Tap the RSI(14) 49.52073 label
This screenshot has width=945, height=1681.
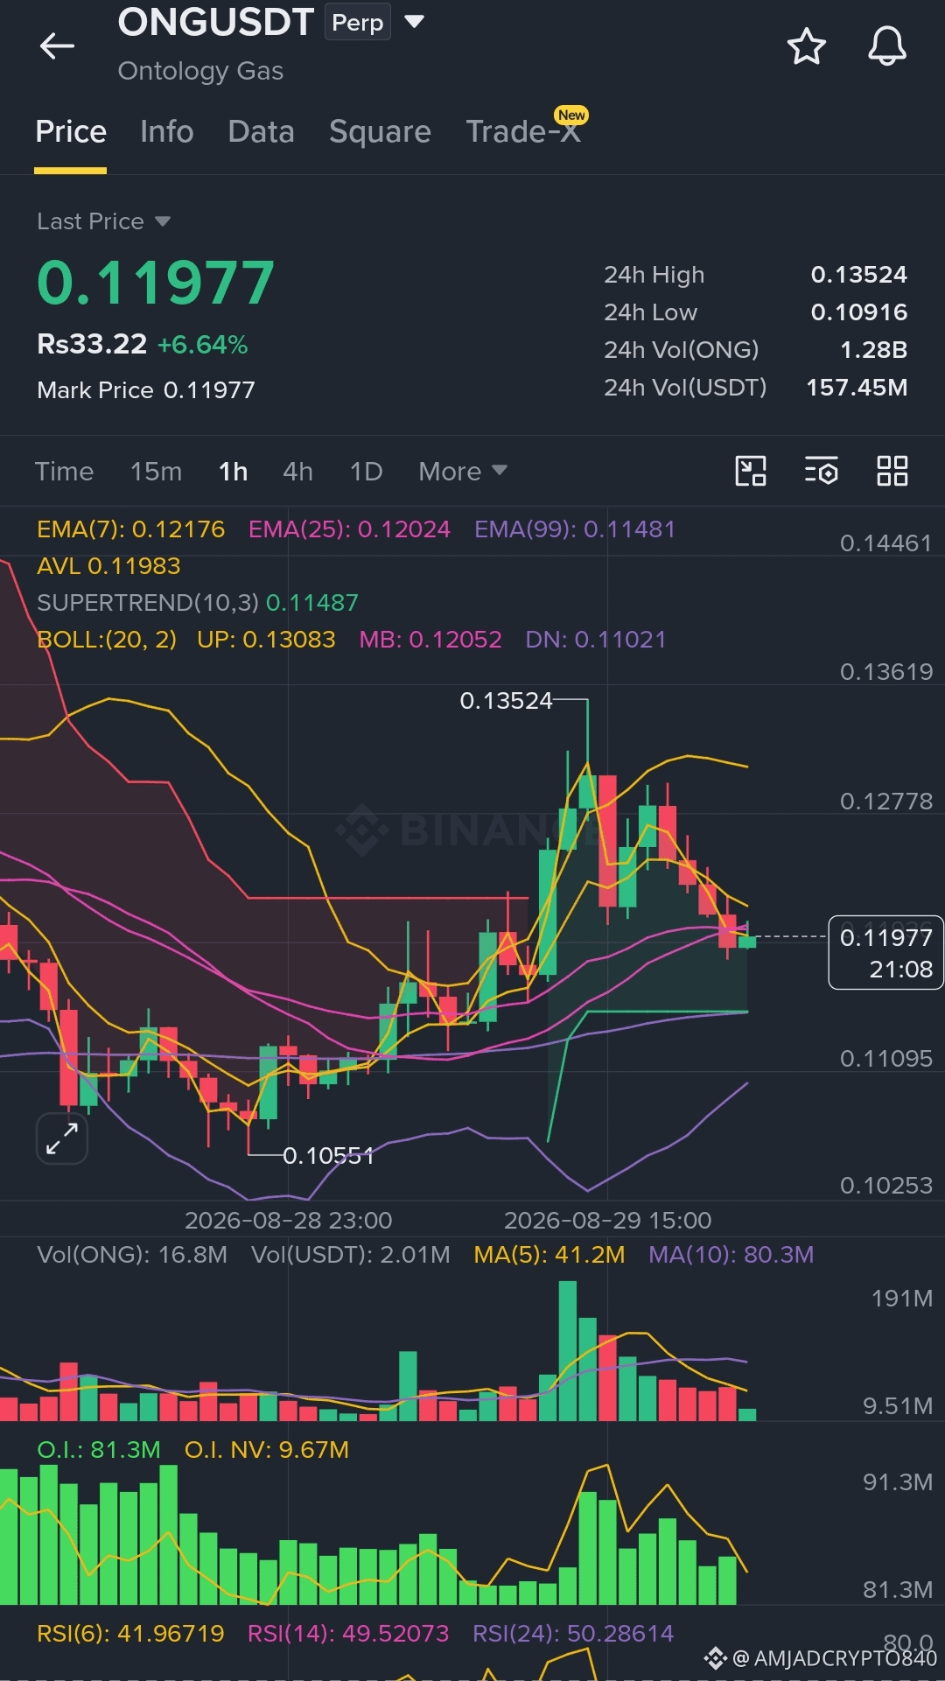[348, 1634]
